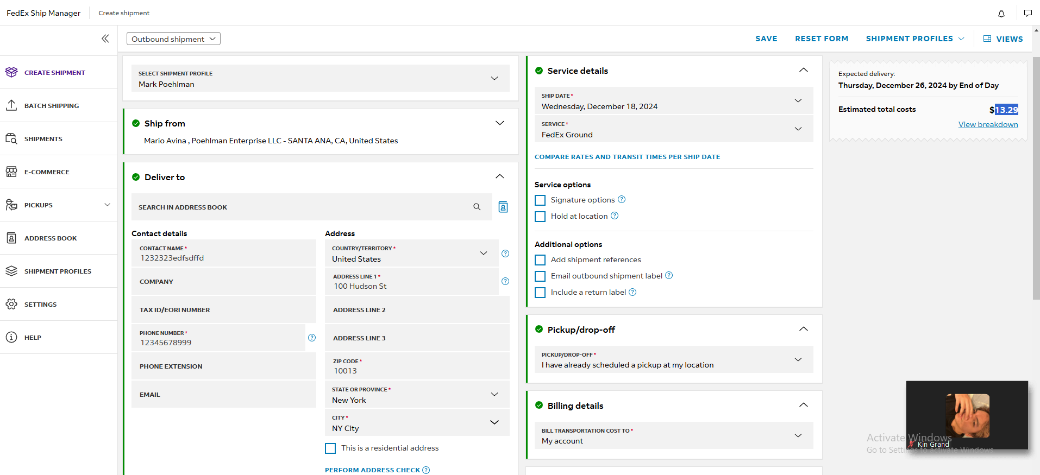Expand the Ship from section
The image size is (1040, 475).
(x=500, y=123)
